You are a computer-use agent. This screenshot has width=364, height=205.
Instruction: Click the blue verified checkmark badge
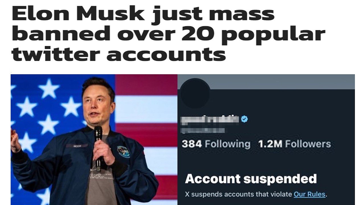pyautogui.click(x=244, y=119)
